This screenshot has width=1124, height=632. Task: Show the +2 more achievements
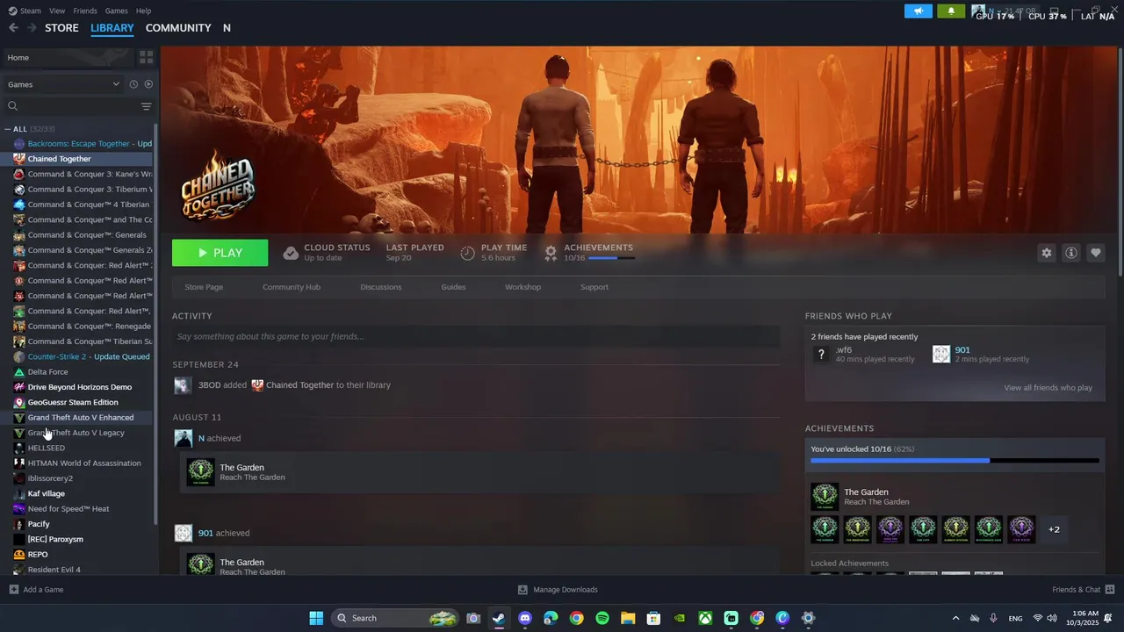coord(1054,529)
